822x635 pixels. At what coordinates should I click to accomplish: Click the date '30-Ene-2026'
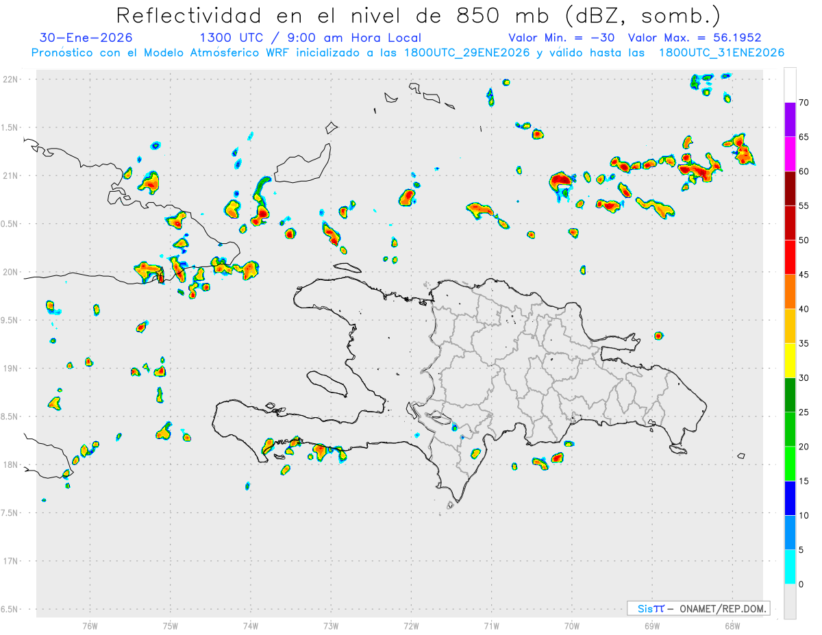coord(86,38)
